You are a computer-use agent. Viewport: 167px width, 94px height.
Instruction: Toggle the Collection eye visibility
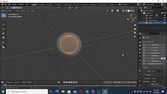point(165,13)
